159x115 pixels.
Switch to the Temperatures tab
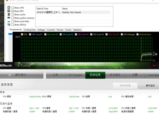pyautogui.click(x=16, y=30)
